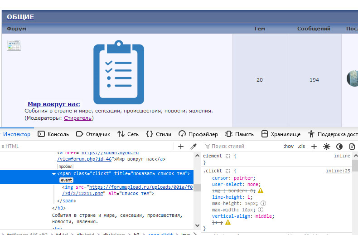358x235 pixels.
Task: Select span.clickt in breadcrumb bar
Action: pyautogui.click(x=160, y=234)
